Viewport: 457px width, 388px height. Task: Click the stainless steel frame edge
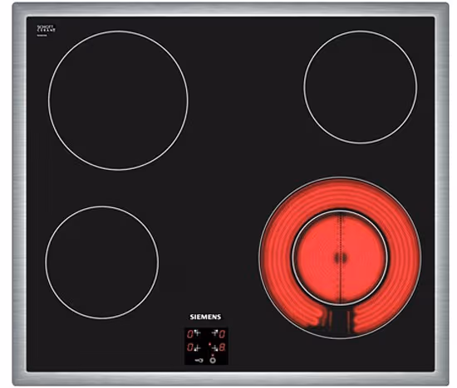pos(230,9)
